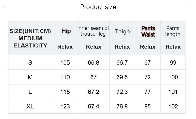Select the bold Pants Waist header
The height and width of the screenshot is (119, 196).
coord(148,31)
